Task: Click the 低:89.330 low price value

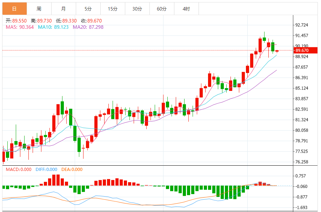Action: tap(66, 21)
